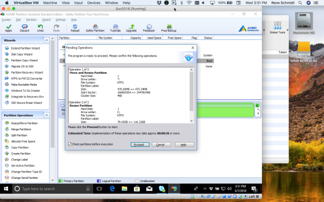
Task: Click the Cancel button in dialog
Action: click(161, 145)
